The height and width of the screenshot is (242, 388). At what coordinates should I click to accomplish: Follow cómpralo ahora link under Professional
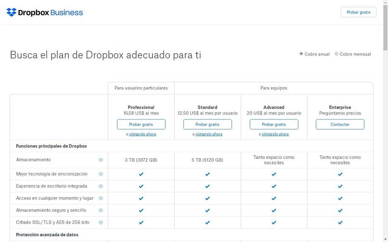point(142,134)
